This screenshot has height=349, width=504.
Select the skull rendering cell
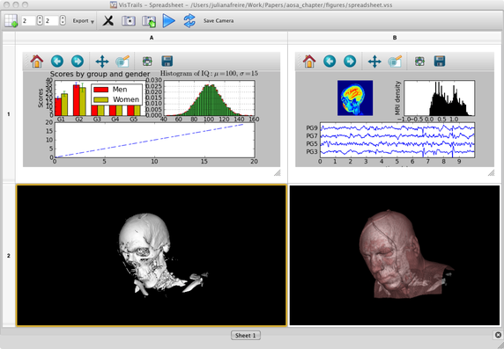tap(151, 256)
